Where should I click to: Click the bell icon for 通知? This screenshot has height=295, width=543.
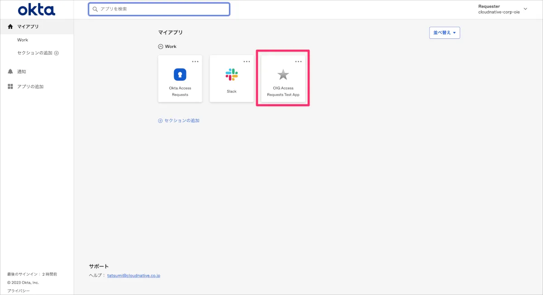(x=10, y=71)
